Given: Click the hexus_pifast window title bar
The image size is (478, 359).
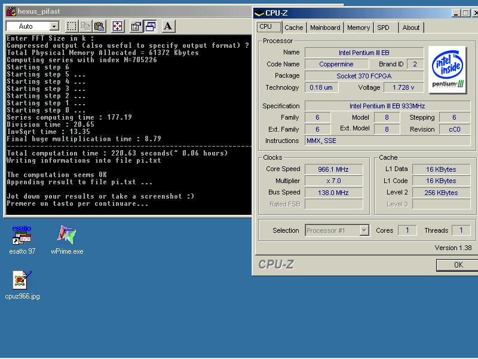Looking at the screenshot, I should click(128, 12).
